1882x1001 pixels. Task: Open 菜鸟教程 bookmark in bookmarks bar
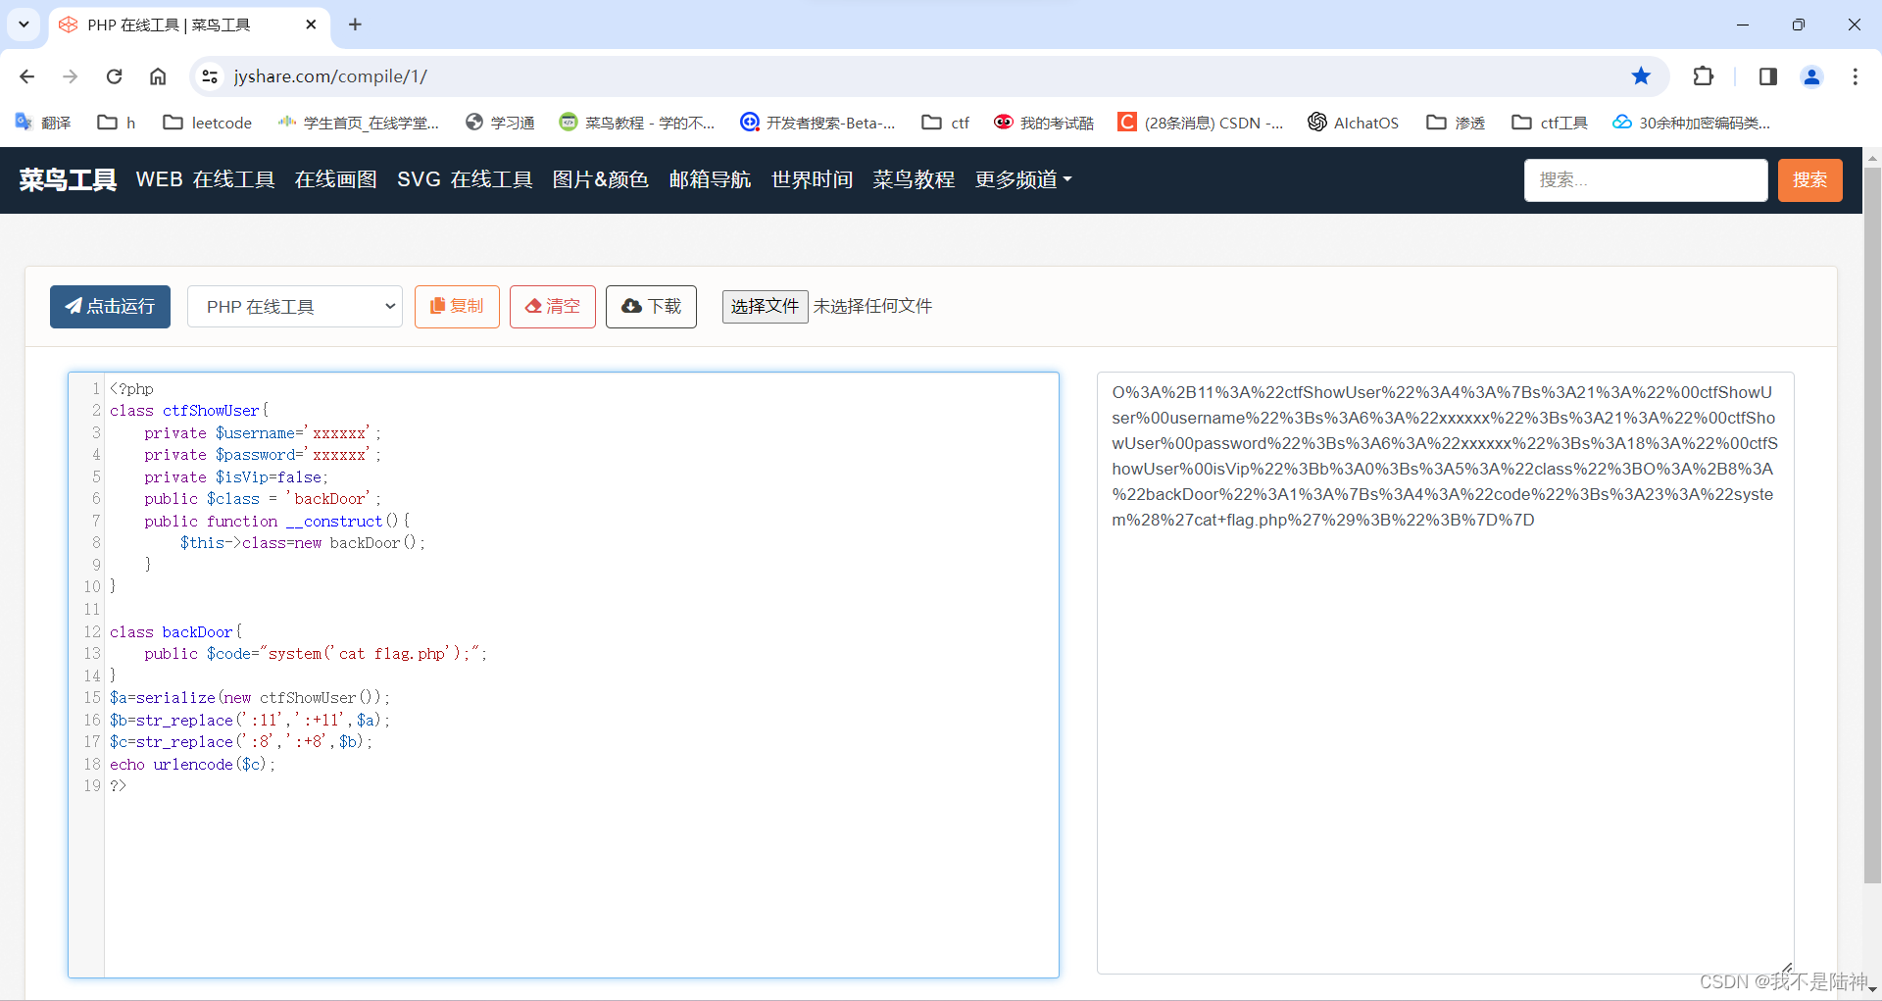click(x=637, y=123)
